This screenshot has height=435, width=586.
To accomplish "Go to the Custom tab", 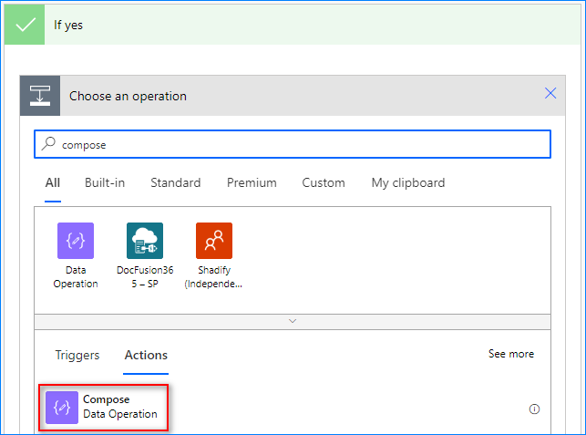I will pos(324,182).
